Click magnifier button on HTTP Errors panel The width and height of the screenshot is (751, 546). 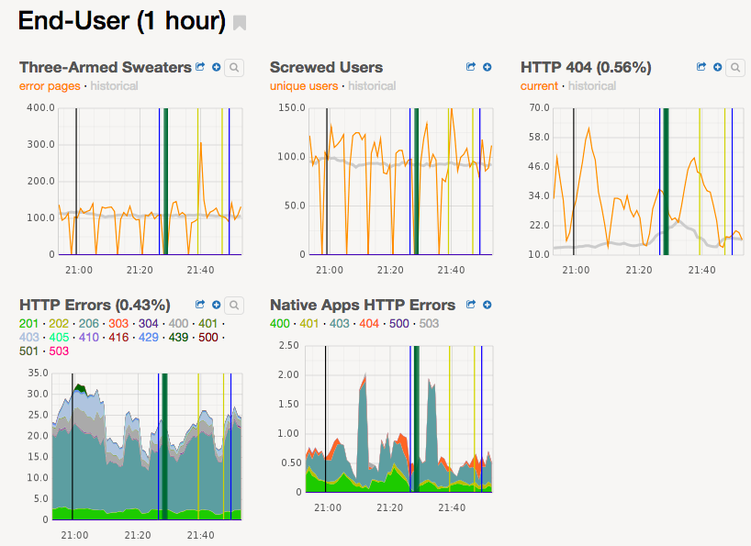pyautogui.click(x=234, y=305)
